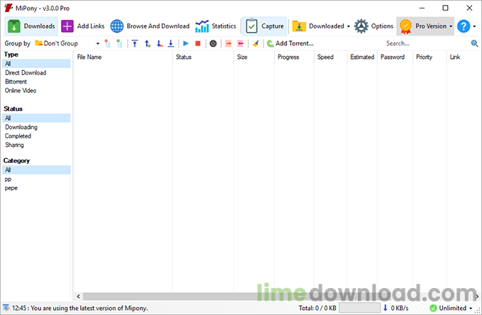
Task: Maximize the MiPony window
Action: point(445,8)
